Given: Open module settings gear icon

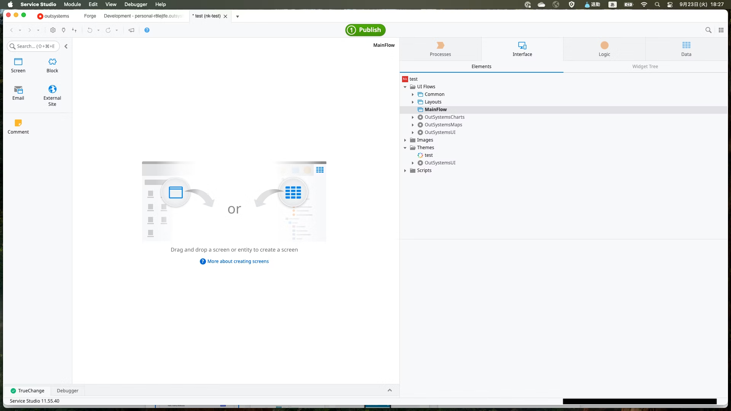Looking at the screenshot, I should click(53, 30).
